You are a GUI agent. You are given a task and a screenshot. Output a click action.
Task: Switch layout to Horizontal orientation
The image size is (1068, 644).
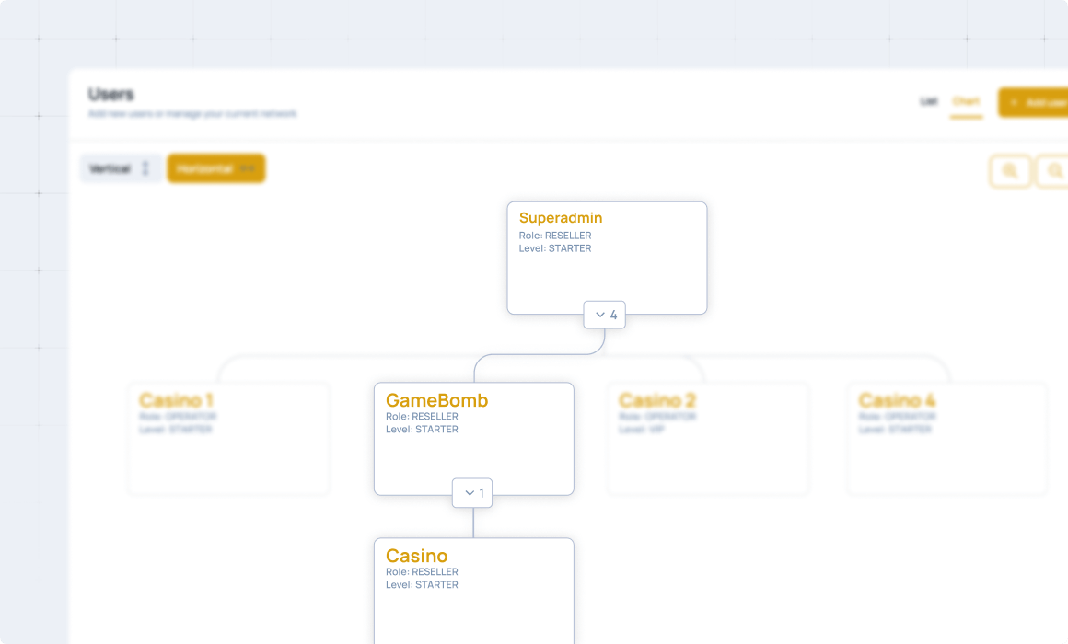(x=215, y=168)
